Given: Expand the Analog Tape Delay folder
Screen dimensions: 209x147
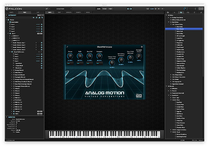Looking at the screenshot, I should tap(168, 17).
